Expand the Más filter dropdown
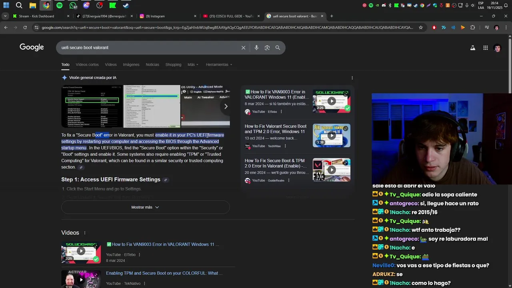Screen dimensions: 512x288 (x=193, y=64)
